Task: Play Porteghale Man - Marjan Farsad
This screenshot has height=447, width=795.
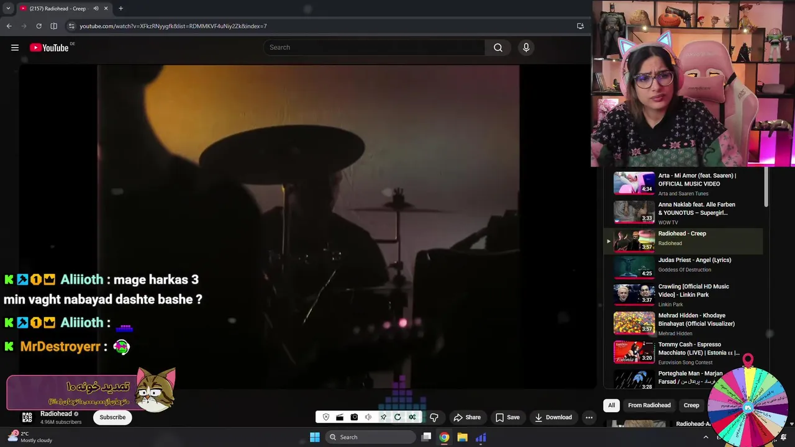Action: 683,379
